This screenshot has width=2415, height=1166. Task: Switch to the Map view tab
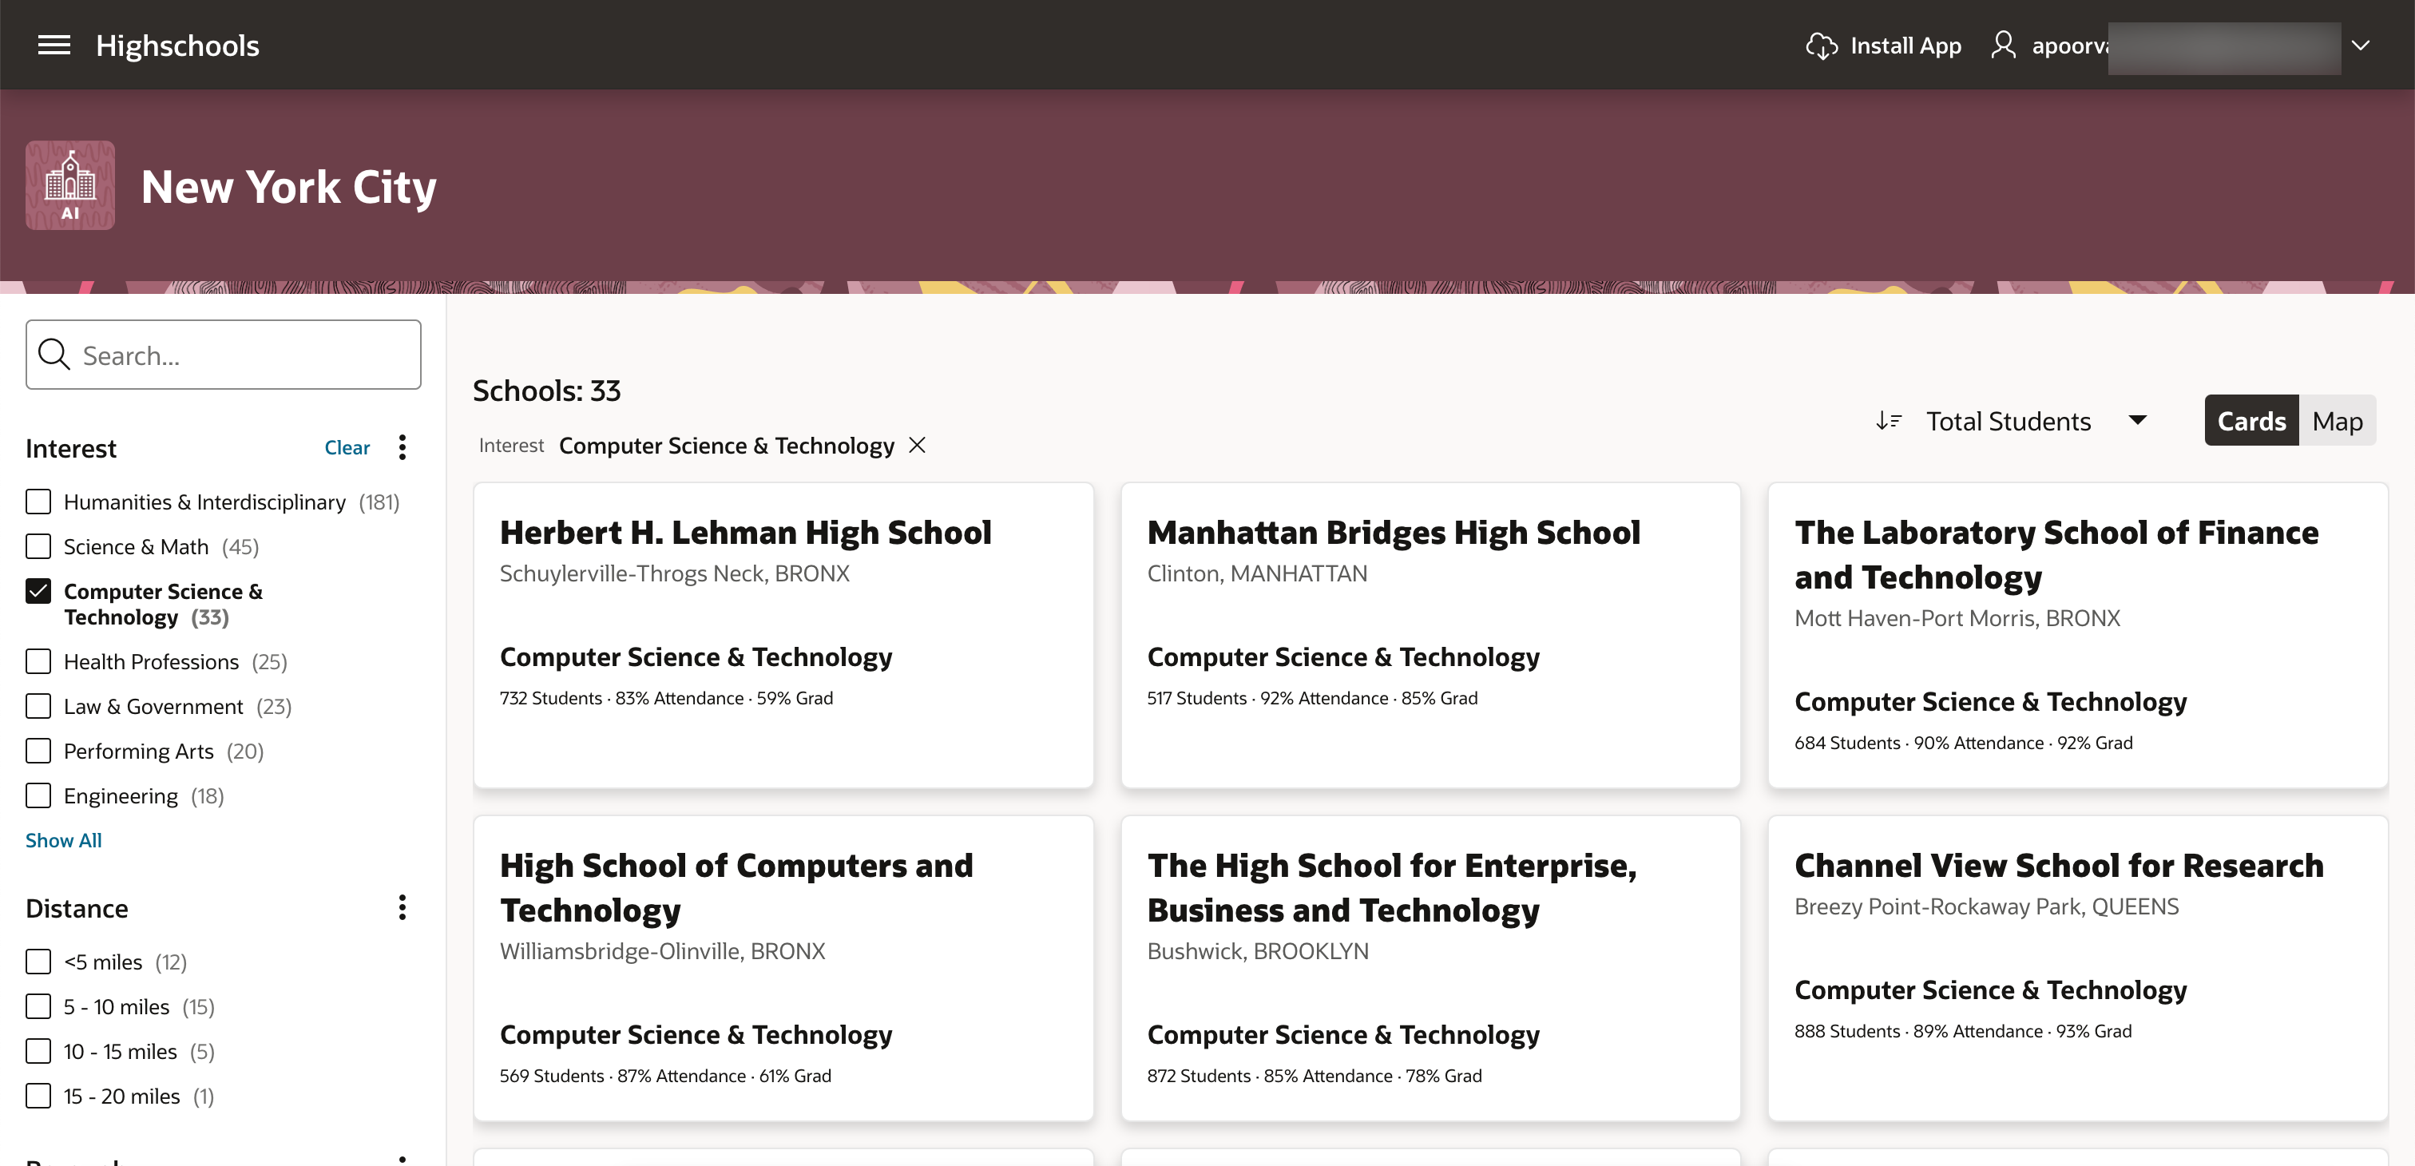point(2336,421)
